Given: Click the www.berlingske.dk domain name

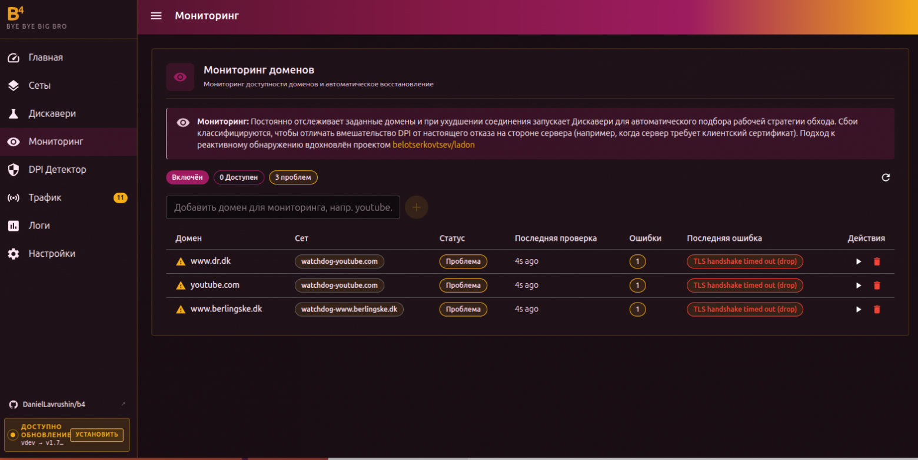Looking at the screenshot, I should [226, 308].
